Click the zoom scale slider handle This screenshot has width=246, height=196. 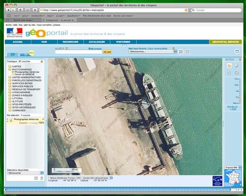pos(240,99)
